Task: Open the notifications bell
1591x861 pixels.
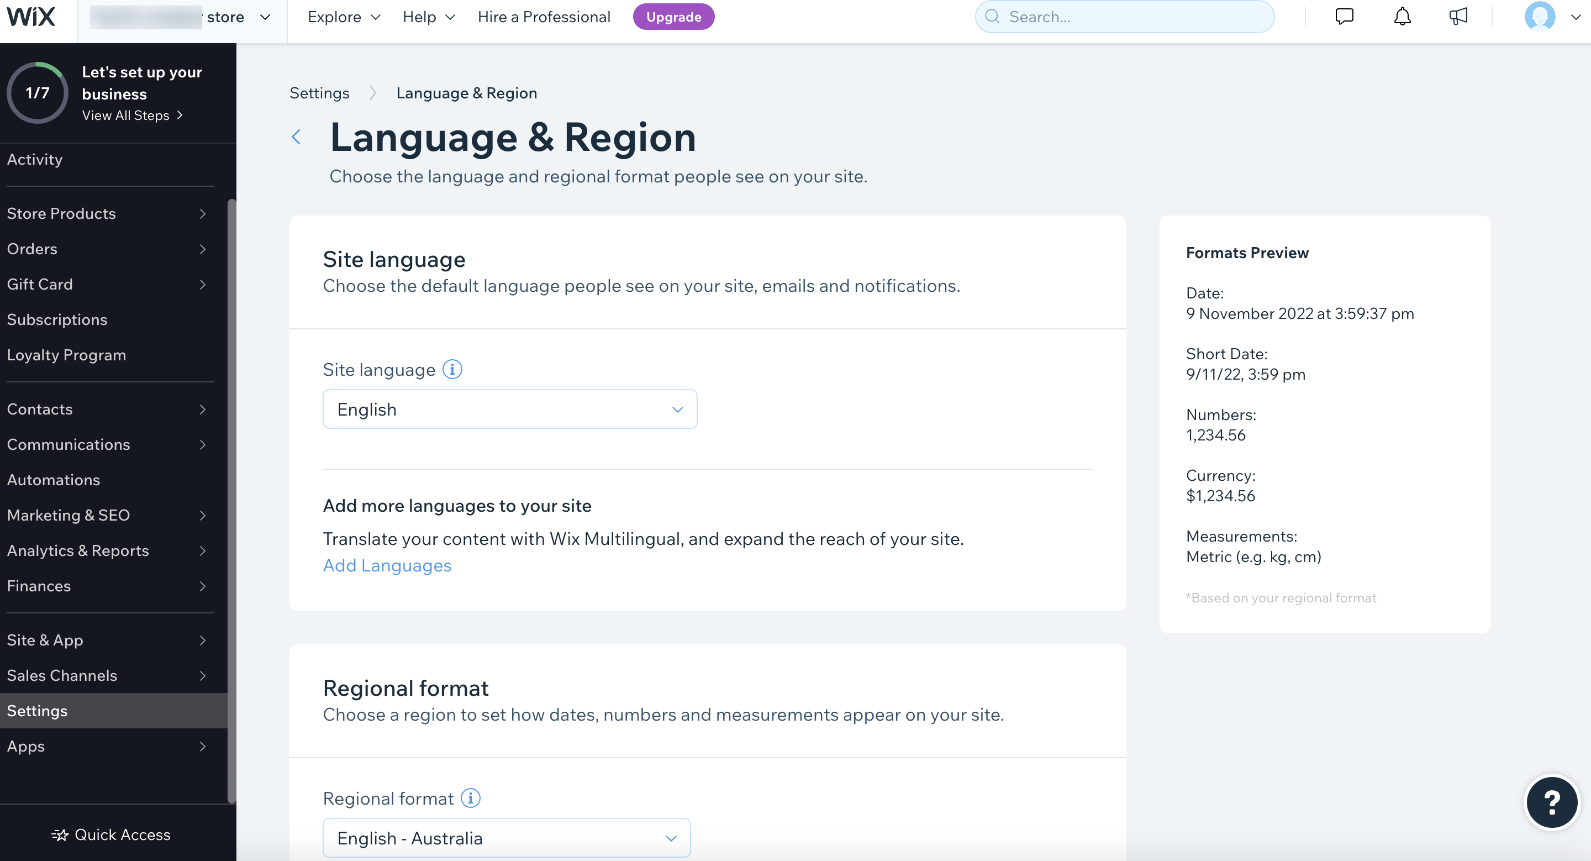Action: (x=1402, y=17)
